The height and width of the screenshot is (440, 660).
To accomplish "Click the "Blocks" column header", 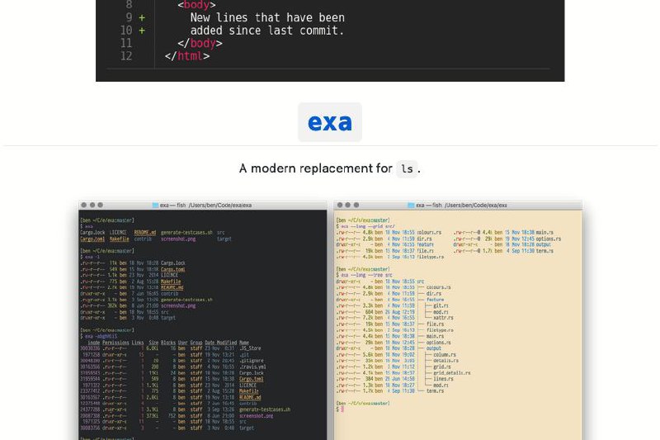I will (167, 343).
